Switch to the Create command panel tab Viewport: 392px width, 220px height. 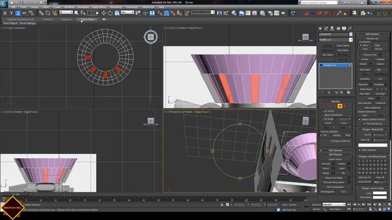point(320,29)
